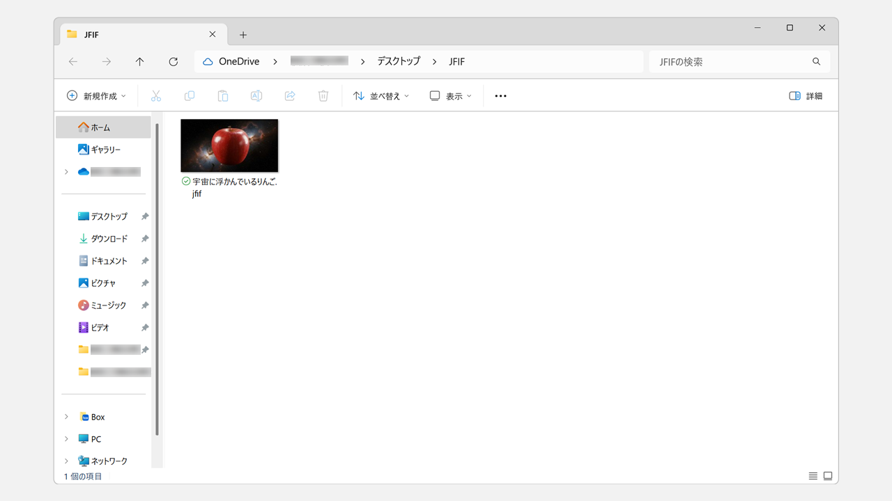Click the Cut scissors icon in toolbar
Screen dimensions: 892x501
156,96
